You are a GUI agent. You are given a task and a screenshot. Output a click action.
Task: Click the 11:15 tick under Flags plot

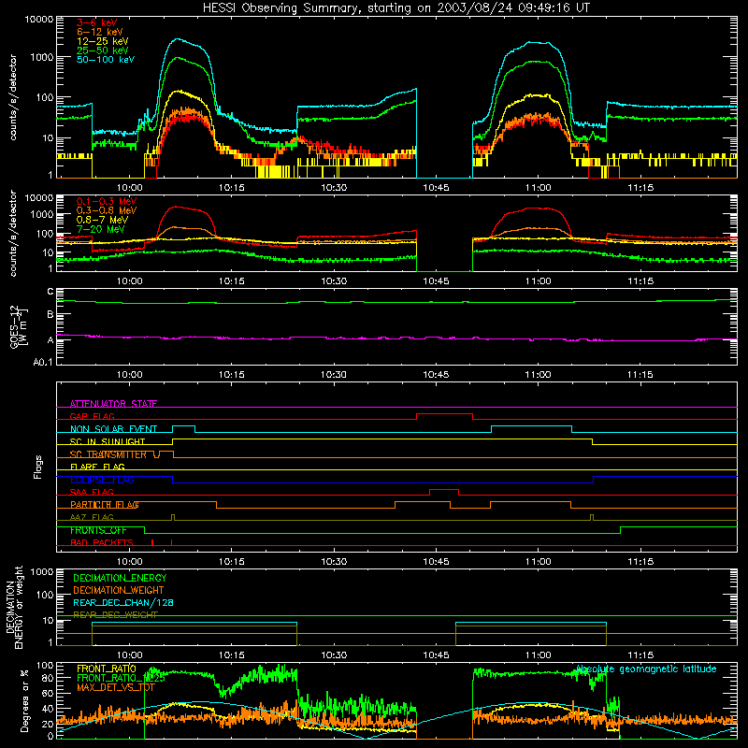(x=640, y=562)
